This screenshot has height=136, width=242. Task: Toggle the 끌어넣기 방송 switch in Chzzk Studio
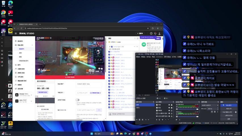(x=77, y=100)
